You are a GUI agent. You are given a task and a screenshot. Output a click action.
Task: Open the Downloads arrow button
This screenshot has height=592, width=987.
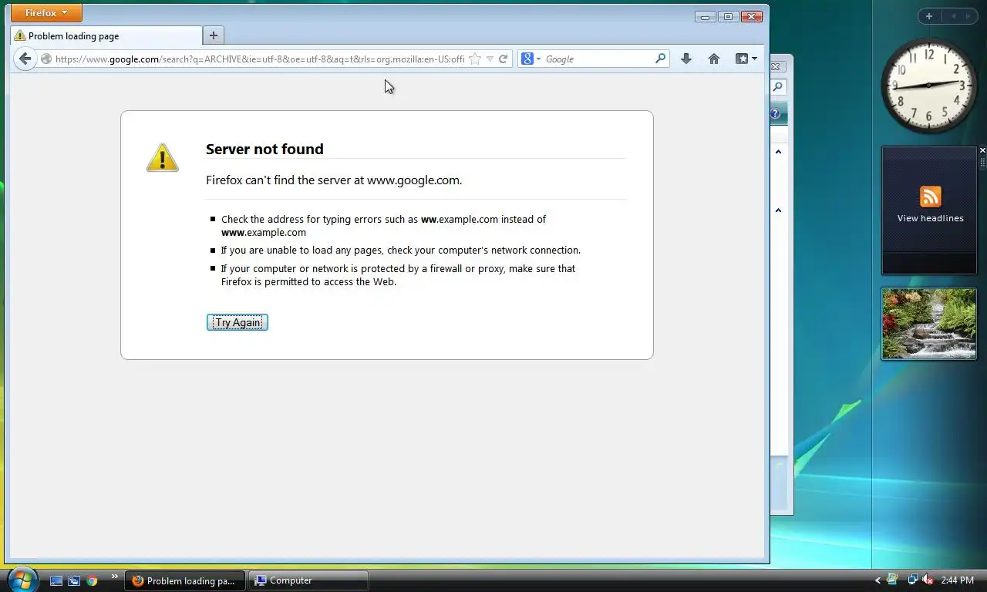pos(686,59)
